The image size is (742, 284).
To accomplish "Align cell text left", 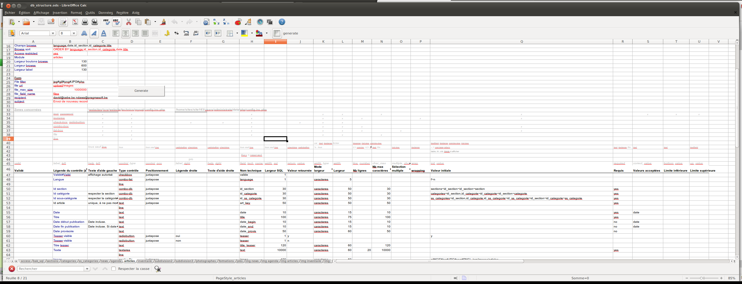I will point(116,33).
